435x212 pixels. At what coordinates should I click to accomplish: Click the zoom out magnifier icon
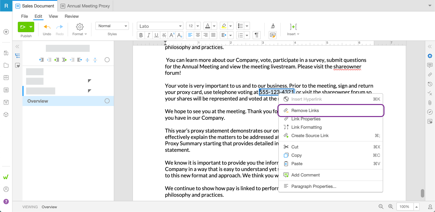(381, 207)
